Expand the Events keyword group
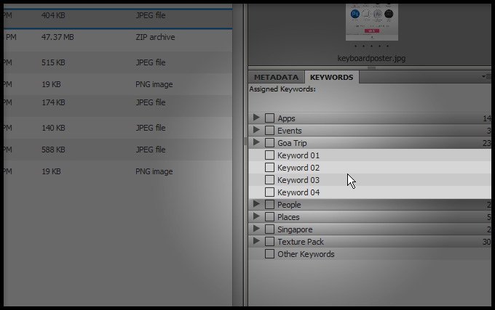 256,130
